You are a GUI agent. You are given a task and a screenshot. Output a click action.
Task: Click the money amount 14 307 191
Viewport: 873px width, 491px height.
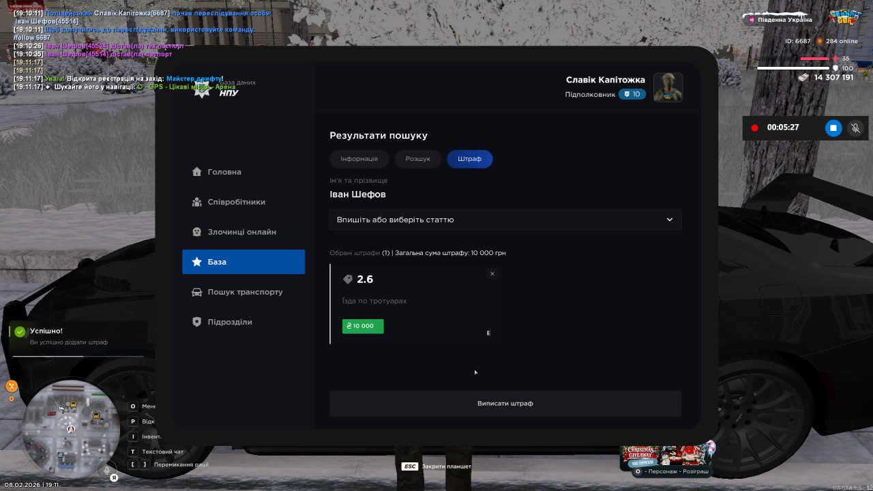(833, 78)
